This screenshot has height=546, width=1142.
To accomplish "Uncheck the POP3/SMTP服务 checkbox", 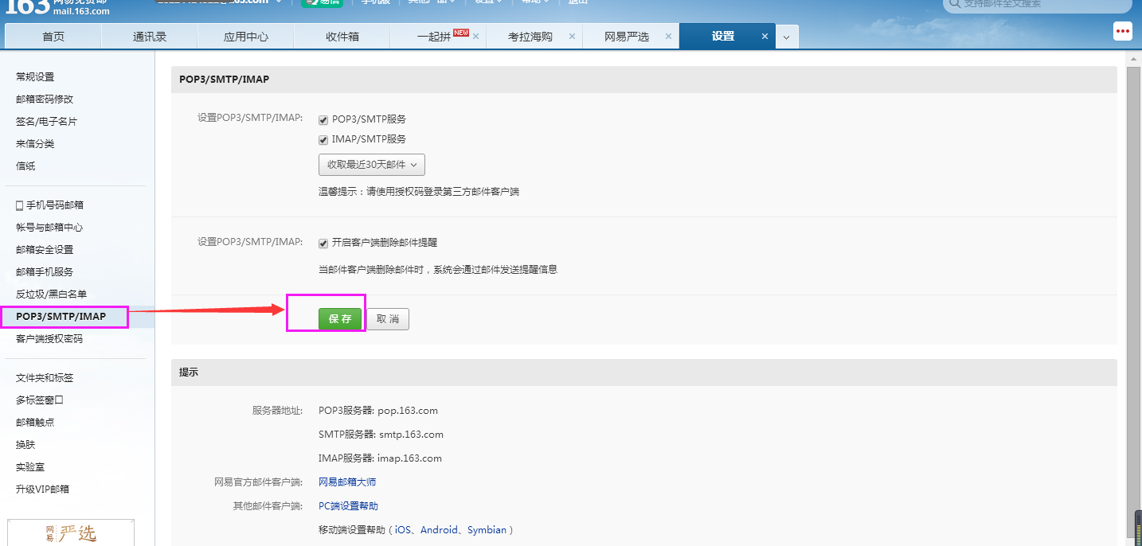I will click(323, 119).
